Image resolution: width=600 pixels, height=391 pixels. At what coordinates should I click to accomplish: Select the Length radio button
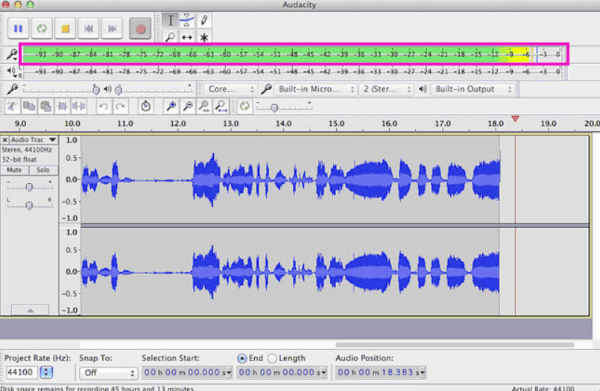(x=272, y=358)
